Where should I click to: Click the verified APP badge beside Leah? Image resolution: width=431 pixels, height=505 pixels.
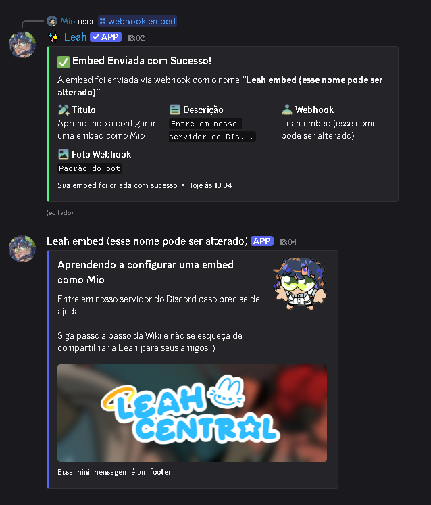click(x=105, y=37)
